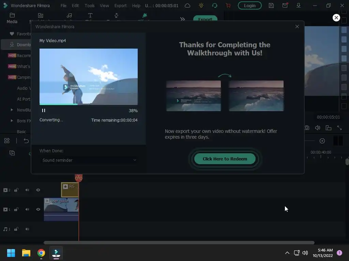
Task: Mute video track 2
Action: [27, 190]
